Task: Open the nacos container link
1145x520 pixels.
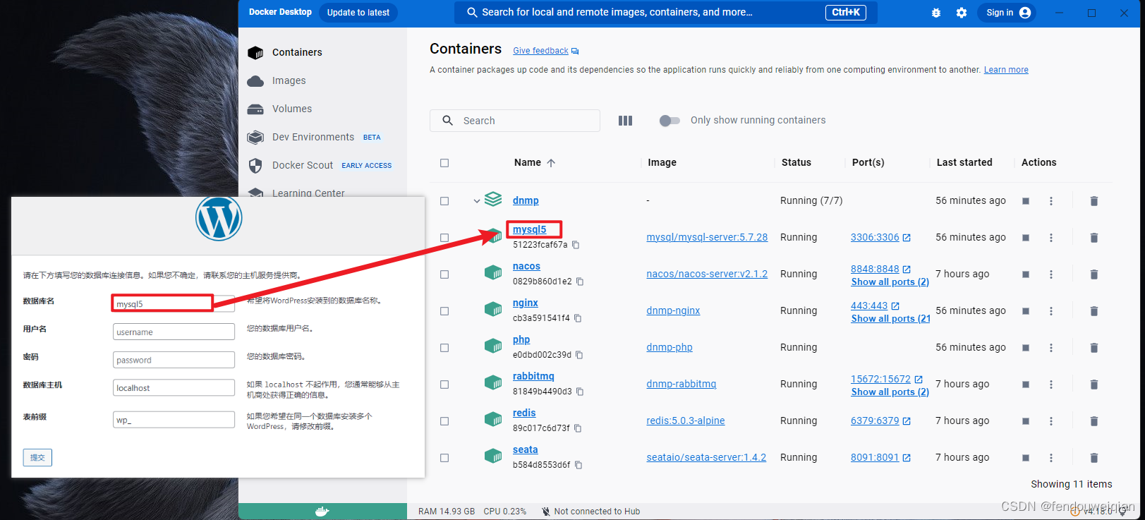Action: coord(526,266)
